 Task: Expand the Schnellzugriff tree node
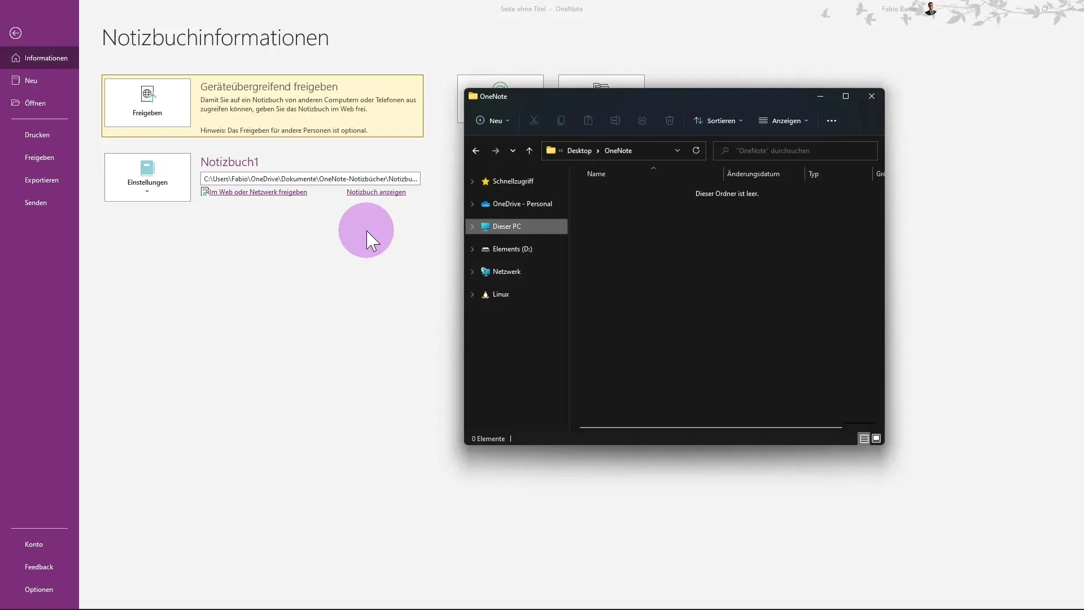(473, 181)
